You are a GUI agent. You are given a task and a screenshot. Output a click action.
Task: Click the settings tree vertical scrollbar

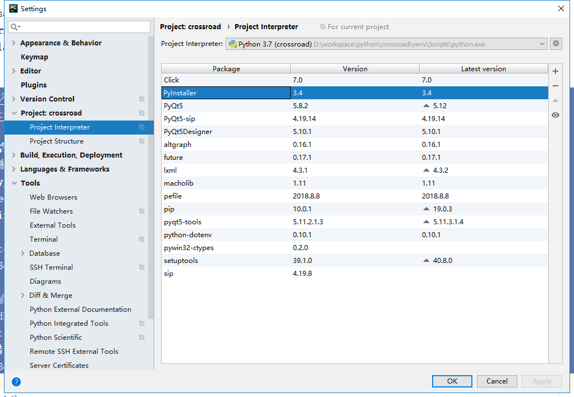pyautogui.click(x=151, y=177)
